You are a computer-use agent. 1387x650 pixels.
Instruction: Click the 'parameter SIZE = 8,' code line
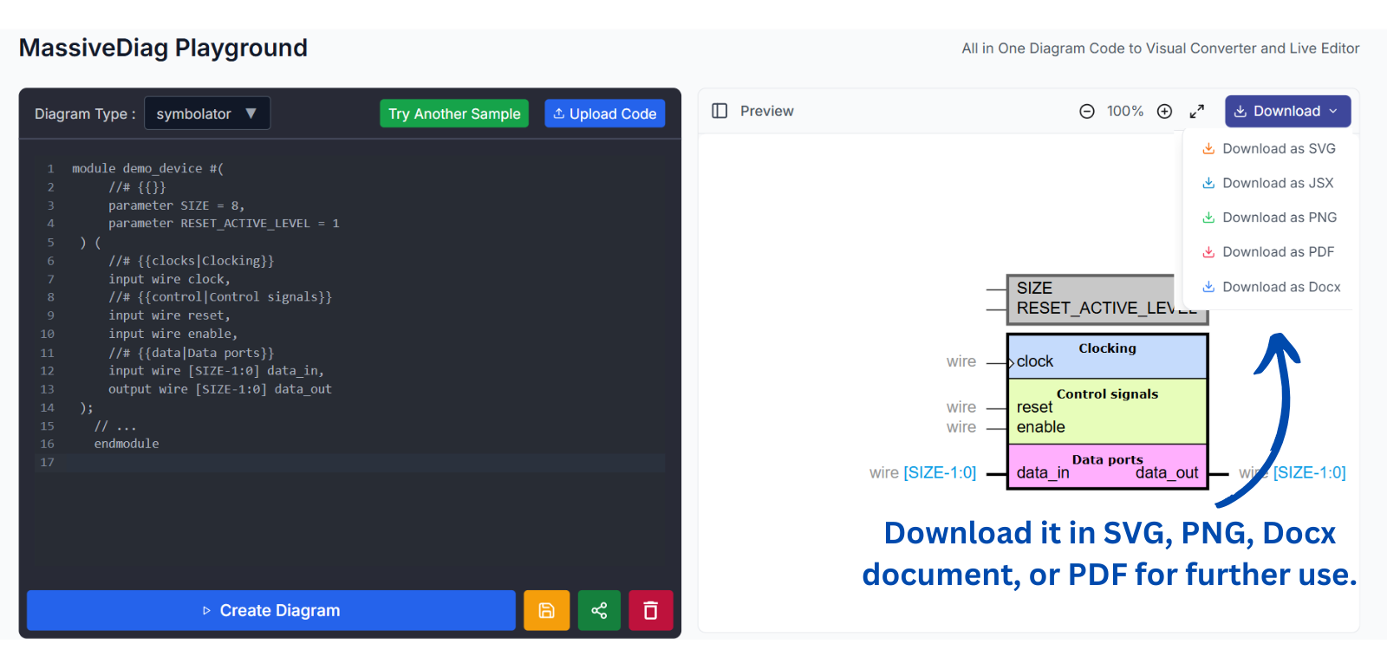[x=176, y=205]
